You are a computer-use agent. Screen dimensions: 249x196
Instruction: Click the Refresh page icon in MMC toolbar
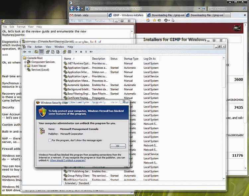click(x=53, y=52)
